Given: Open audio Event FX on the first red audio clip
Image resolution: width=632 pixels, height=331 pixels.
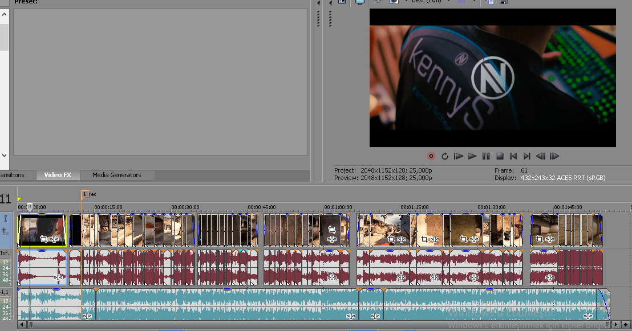Looking at the screenshot, I should point(59,277).
